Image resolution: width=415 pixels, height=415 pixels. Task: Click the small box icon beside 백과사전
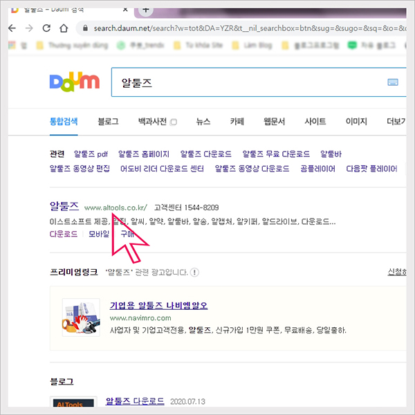pyautogui.click(x=174, y=122)
